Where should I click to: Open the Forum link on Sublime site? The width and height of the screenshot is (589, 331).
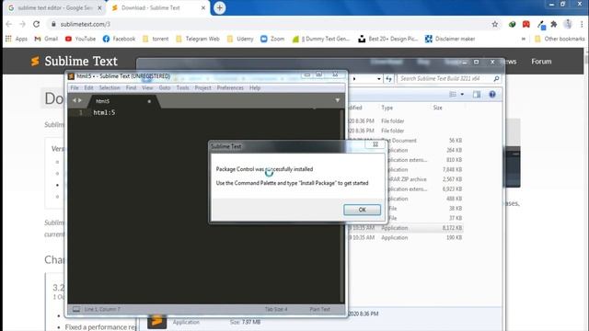[541, 62]
